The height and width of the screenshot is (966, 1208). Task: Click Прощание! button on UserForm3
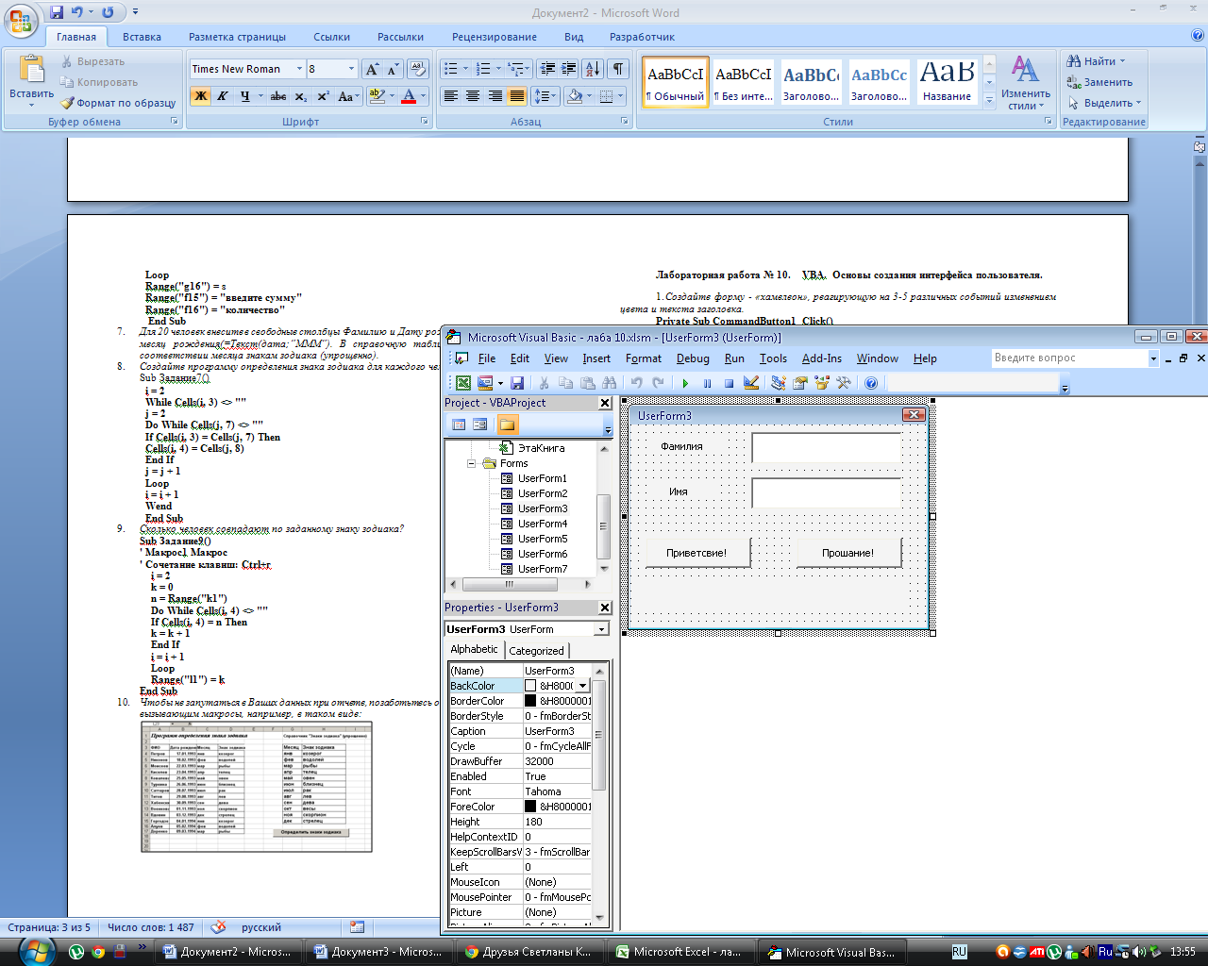pyautogui.click(x=847, y=553)
